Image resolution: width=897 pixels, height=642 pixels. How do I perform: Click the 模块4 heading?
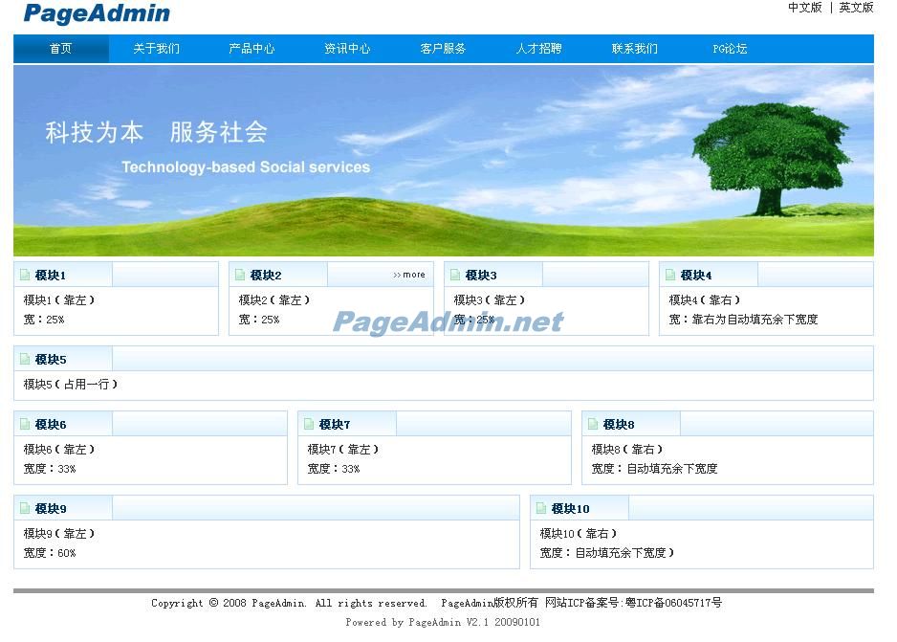click(695, 276)
